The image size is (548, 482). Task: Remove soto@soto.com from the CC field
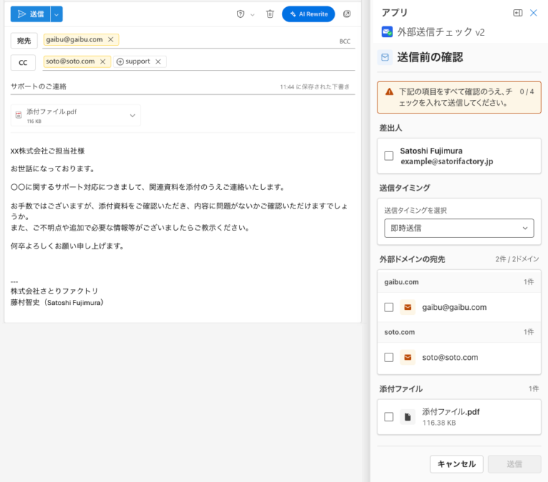pyautogui.click(x=103, y=61)
